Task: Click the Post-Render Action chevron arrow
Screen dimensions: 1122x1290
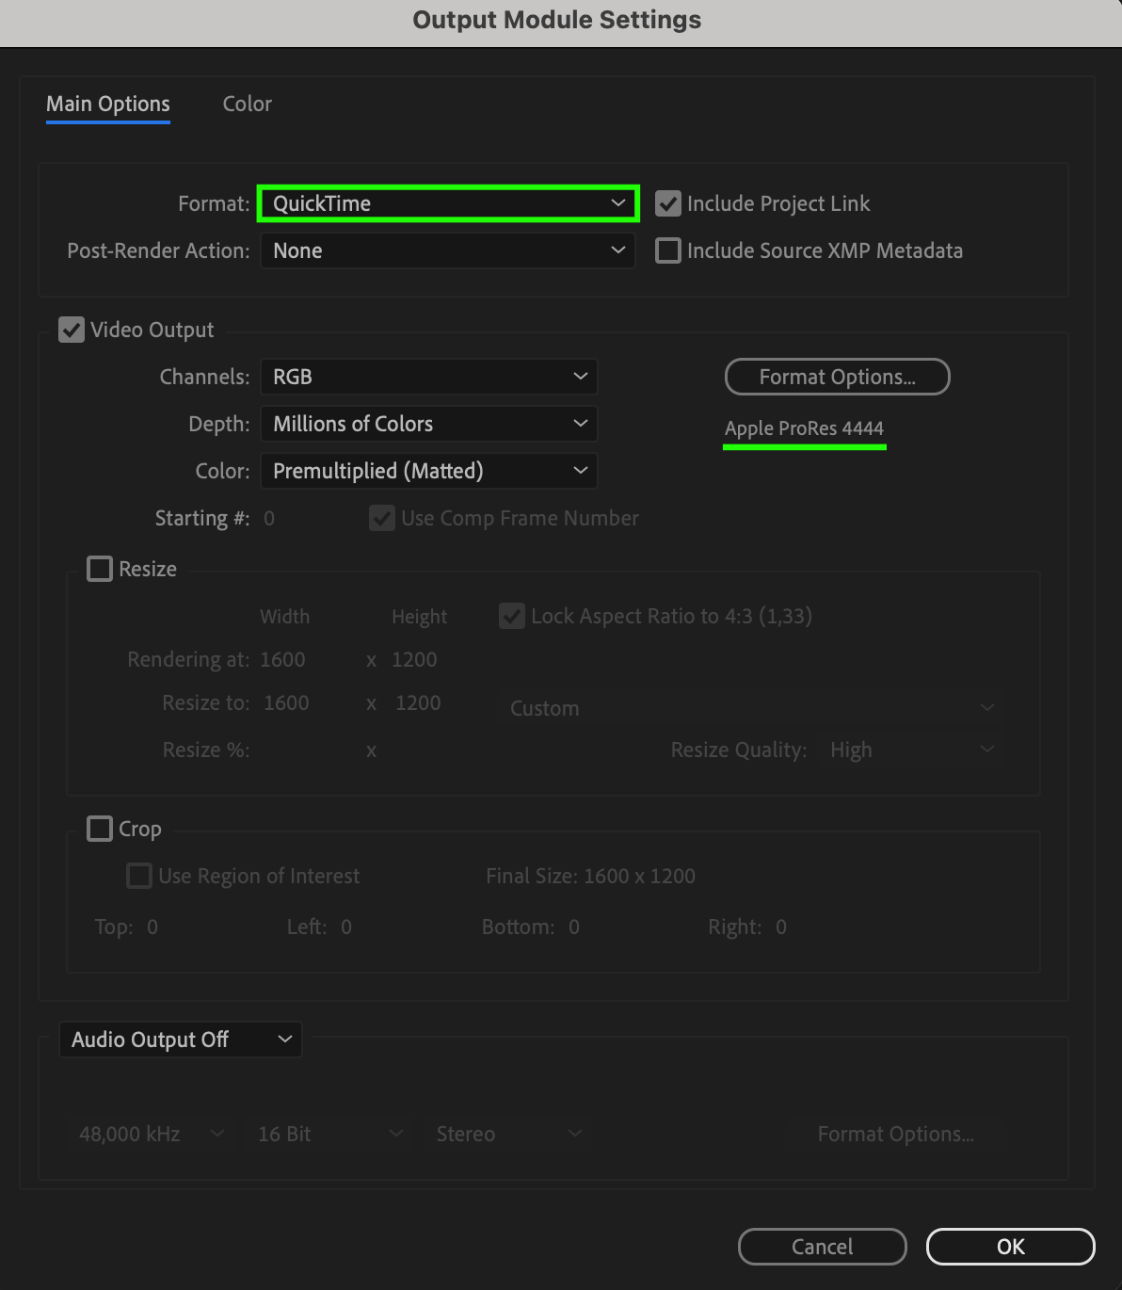Action: (618, 250)
